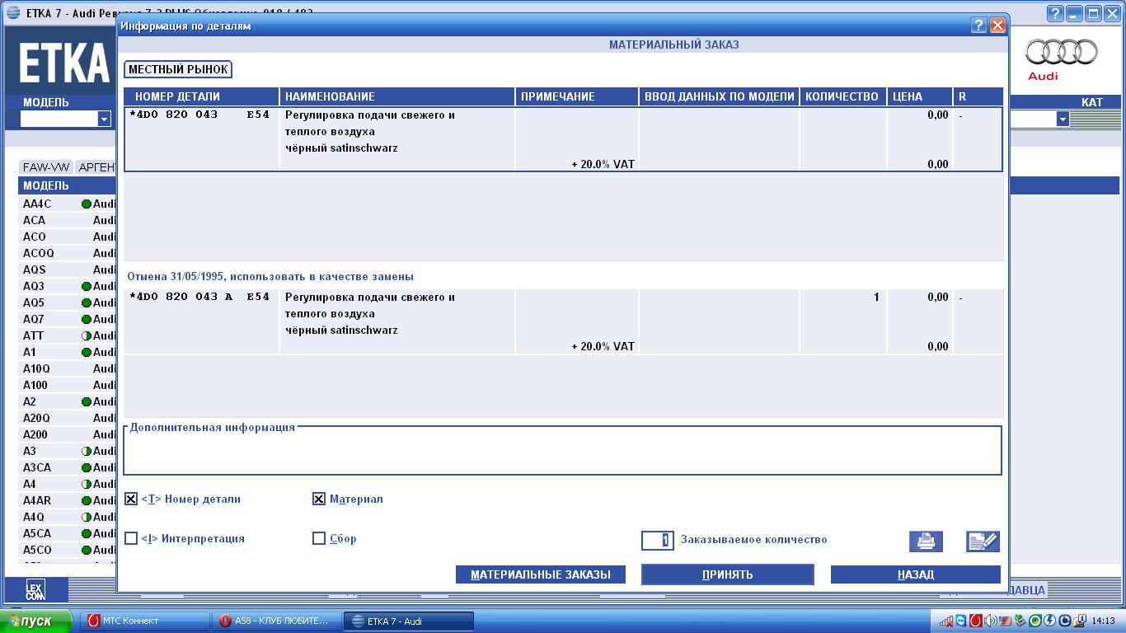
Task: Click the main ETKA window help question-mark icon
Action: coord(1055,13)
